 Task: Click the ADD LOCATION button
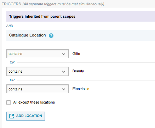25,116
